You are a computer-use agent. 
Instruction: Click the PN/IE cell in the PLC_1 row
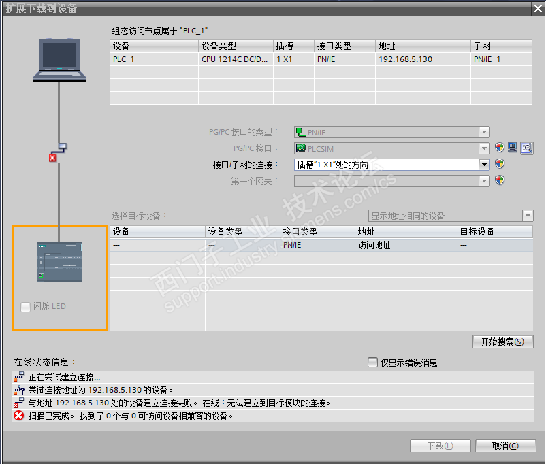(x=344, y=59)
